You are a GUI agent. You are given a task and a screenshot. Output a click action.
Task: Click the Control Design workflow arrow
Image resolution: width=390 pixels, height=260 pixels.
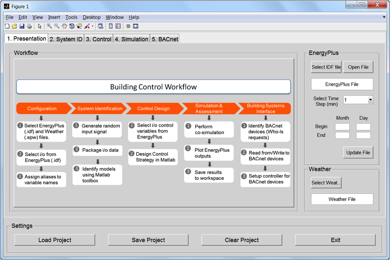(x=155, y=108)
